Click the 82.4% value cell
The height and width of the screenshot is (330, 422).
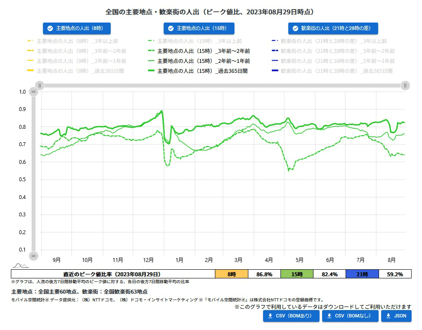click(x=330, y=274)
